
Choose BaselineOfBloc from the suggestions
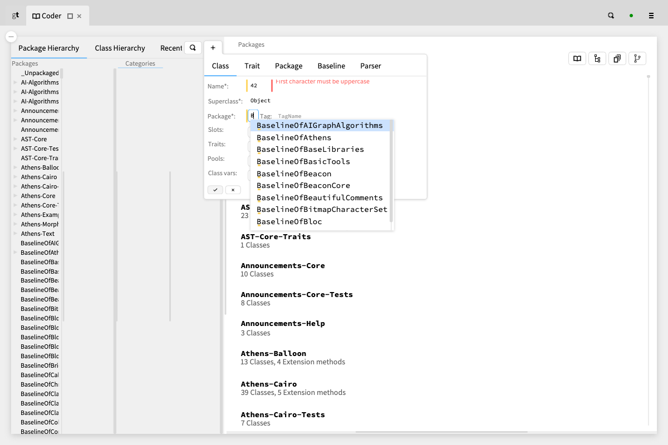pos(320,222)
